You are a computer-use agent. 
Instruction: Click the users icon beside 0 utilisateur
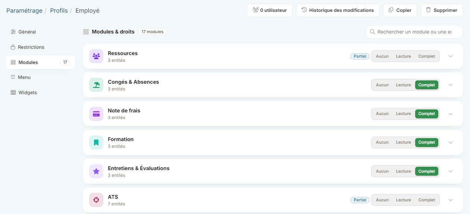pos(256,10)
